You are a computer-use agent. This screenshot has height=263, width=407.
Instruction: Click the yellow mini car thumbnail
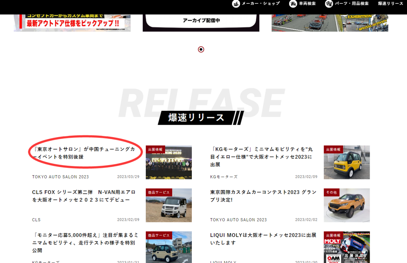tap(347, 162)
